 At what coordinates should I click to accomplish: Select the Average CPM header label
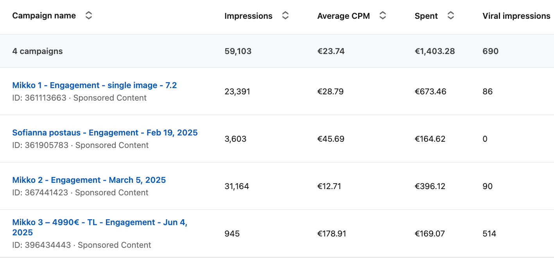coord(343,16)
